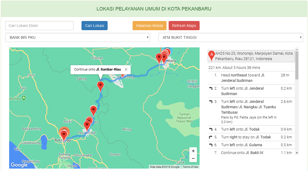Click the front red marker at Pekanbaru
This screenshot has width=308, height=171.
click(x=164, y=57)
